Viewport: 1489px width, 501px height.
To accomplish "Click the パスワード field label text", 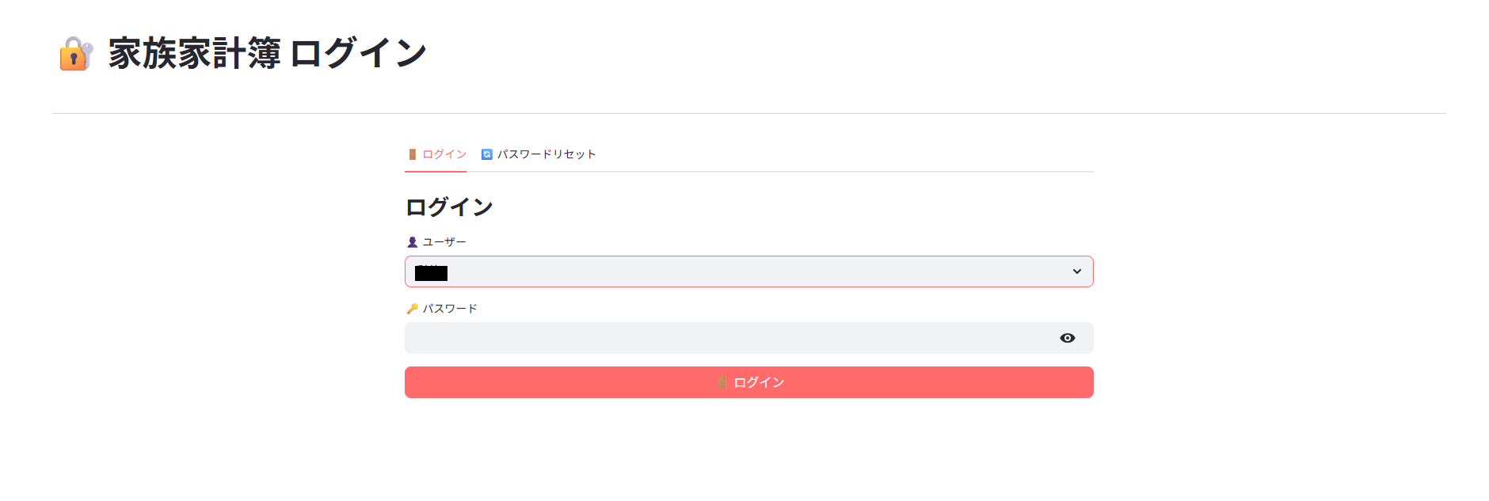I will (x=450, y=309).
